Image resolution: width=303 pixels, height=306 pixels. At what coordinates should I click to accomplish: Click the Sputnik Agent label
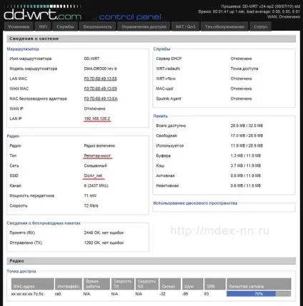pos(169,98)
